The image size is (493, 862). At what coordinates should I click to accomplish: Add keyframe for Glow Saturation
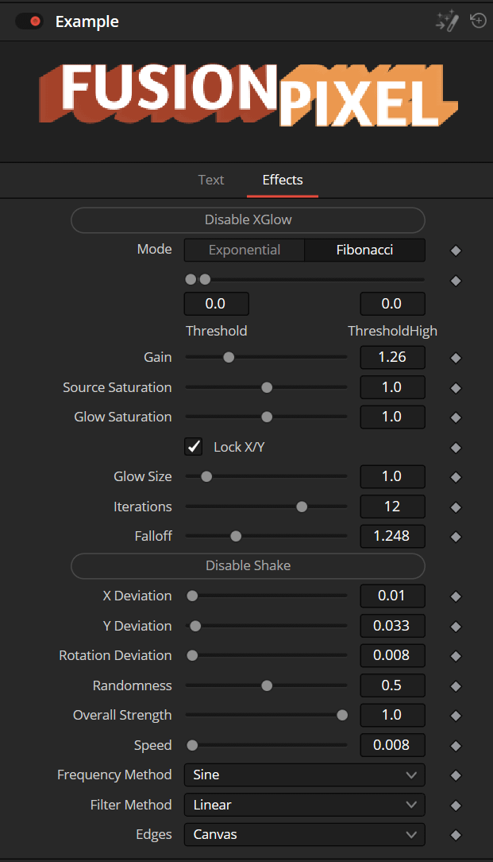pyautogui.click(x=456, y=417)
